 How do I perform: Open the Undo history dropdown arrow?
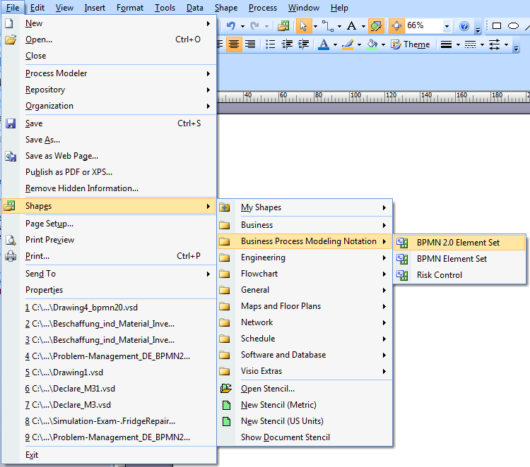click(242, 26)
